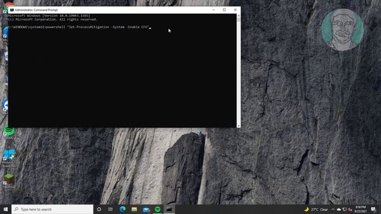This screenshot has width=381, height=214.
Task: Open the Action Center notifications icon
Action: [373, 209]
